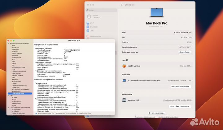Select Хранилище in System Information sidebar

[16, 91]
